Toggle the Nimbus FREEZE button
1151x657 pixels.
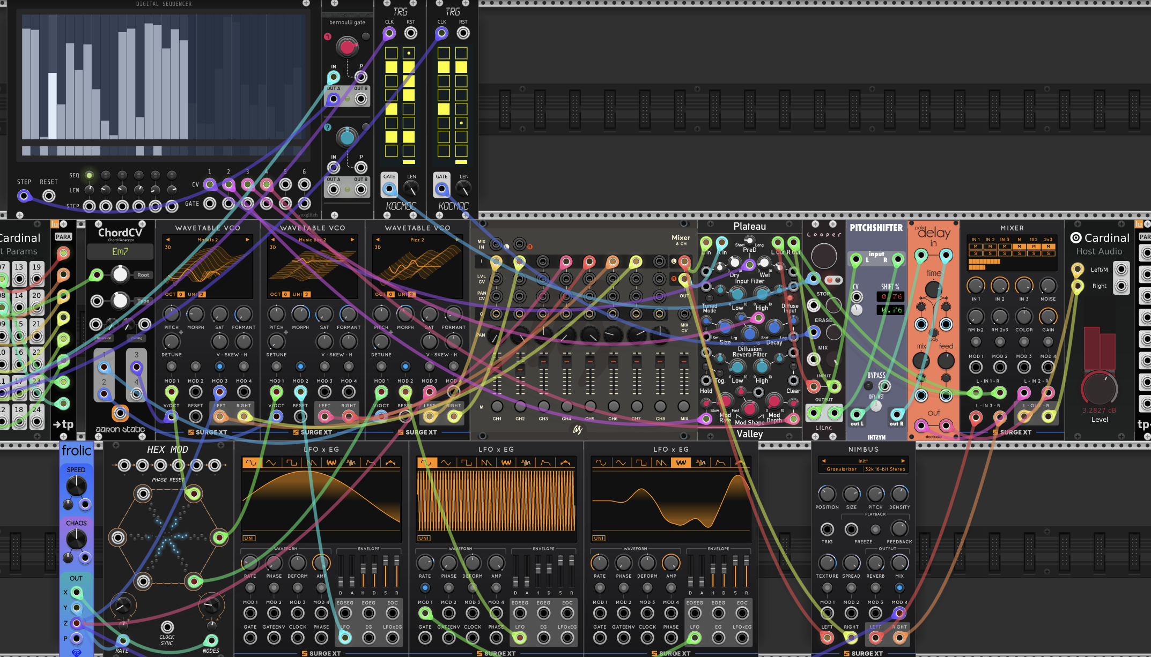point(875,529)
